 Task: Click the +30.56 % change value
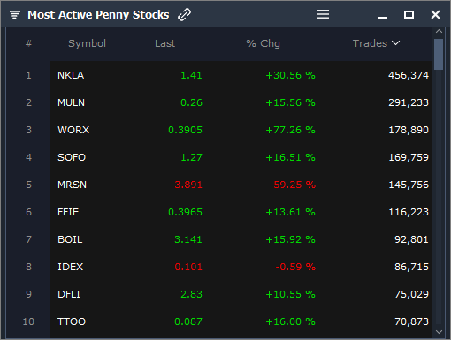[x=290, y=75]
